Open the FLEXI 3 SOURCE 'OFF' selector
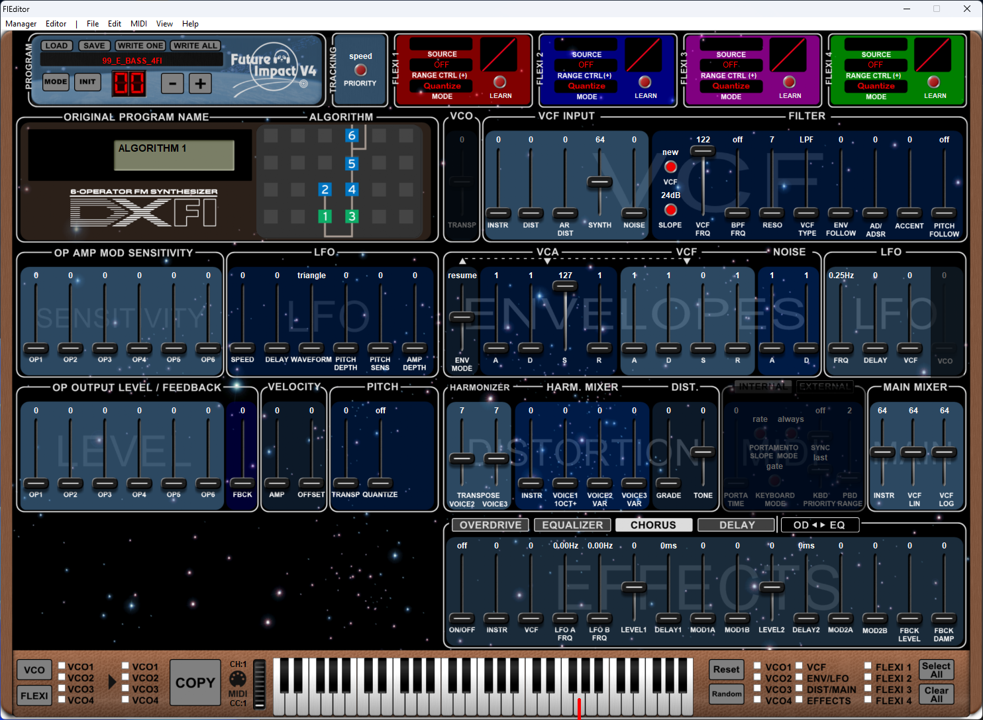This screenshot has width=983, height=720. 730,65
